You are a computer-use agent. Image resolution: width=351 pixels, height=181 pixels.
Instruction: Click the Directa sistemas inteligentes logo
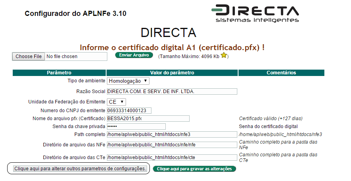point(255,14)
